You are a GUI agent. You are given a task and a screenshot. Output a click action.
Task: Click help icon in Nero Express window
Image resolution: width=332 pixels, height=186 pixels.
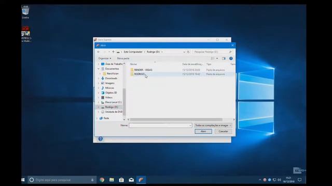(101, 139)
